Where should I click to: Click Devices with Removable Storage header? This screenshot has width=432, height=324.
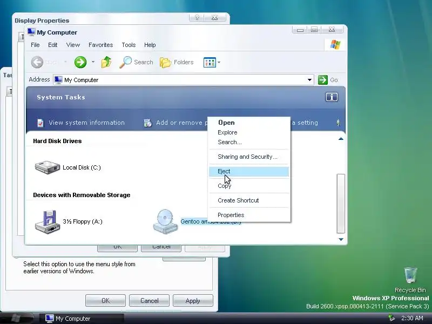(82, 195)
